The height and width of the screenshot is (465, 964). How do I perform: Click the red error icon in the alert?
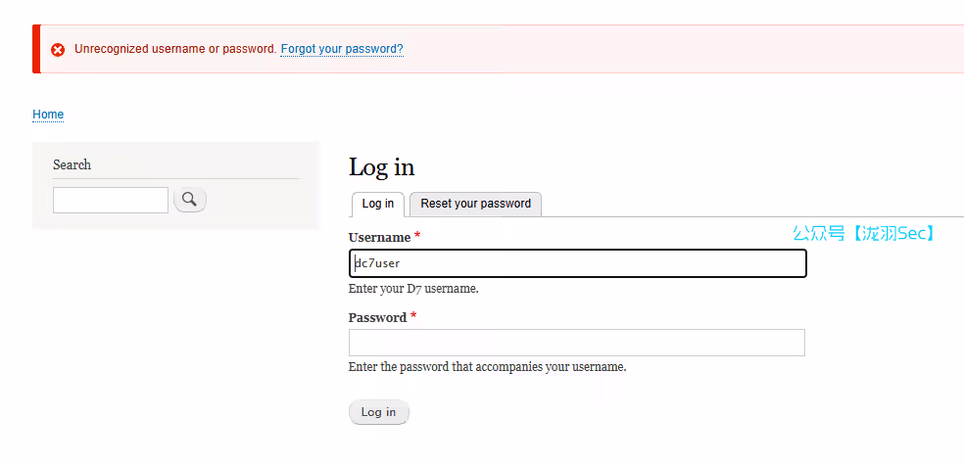pos(58,50)
